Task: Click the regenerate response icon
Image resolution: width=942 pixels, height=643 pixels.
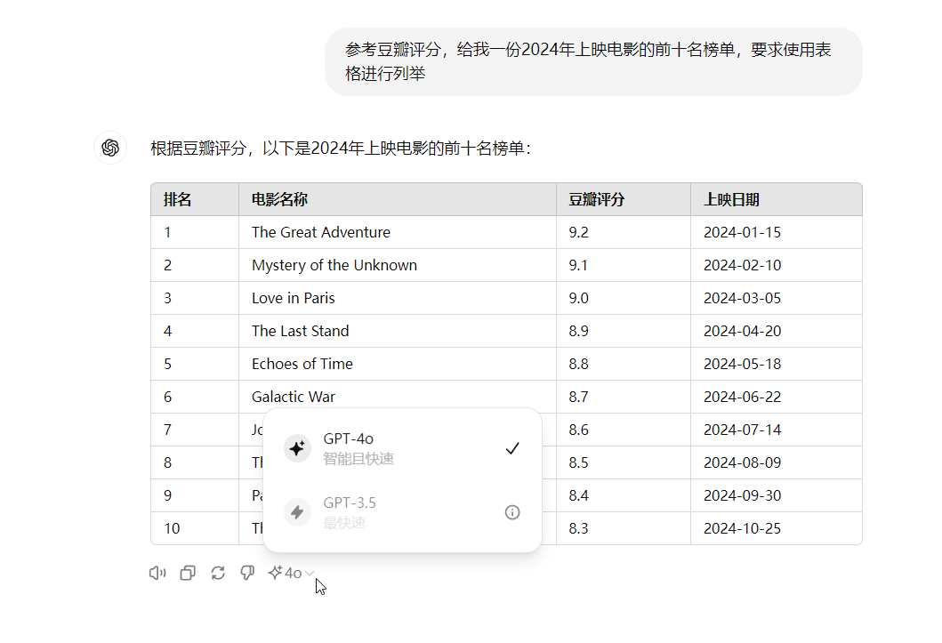Action: tap(218, 573)
